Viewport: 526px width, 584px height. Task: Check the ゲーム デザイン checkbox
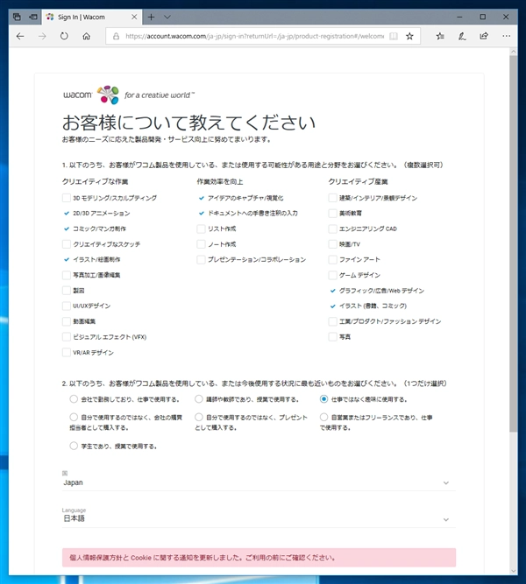pyautogui.click(x=333, y=275)
